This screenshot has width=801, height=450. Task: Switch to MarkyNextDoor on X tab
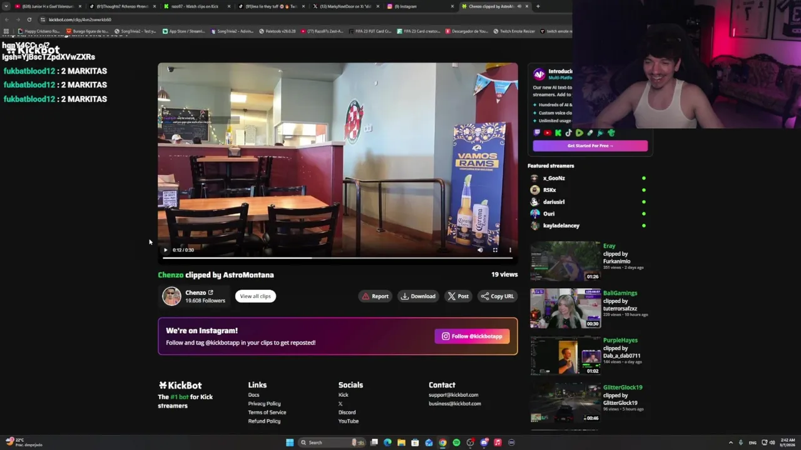345,6
